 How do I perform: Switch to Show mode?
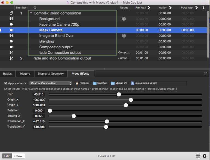point(18,156)
